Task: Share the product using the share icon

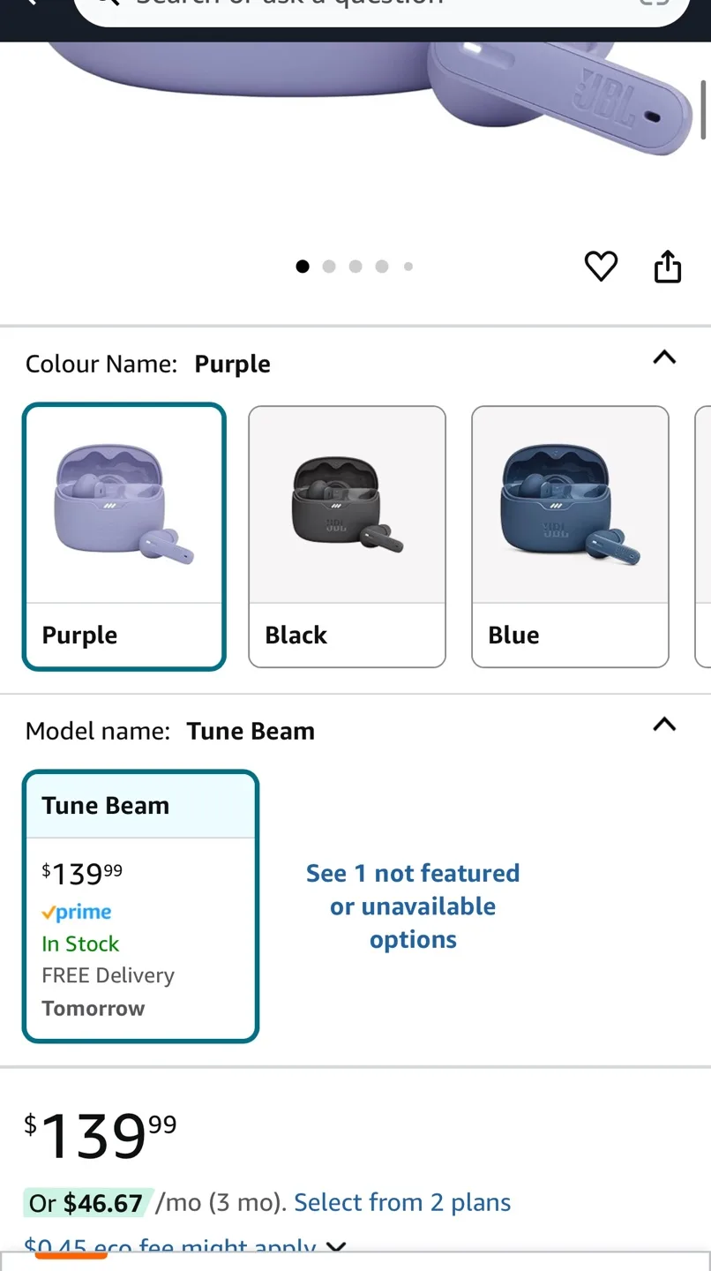Action: (667, 266)
